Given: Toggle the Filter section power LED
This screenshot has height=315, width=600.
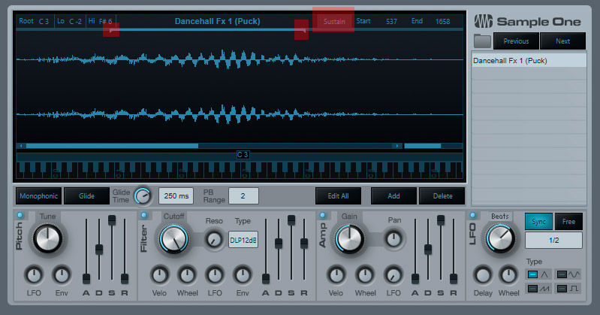Looking at the screenshot, I should click(144, 217).
